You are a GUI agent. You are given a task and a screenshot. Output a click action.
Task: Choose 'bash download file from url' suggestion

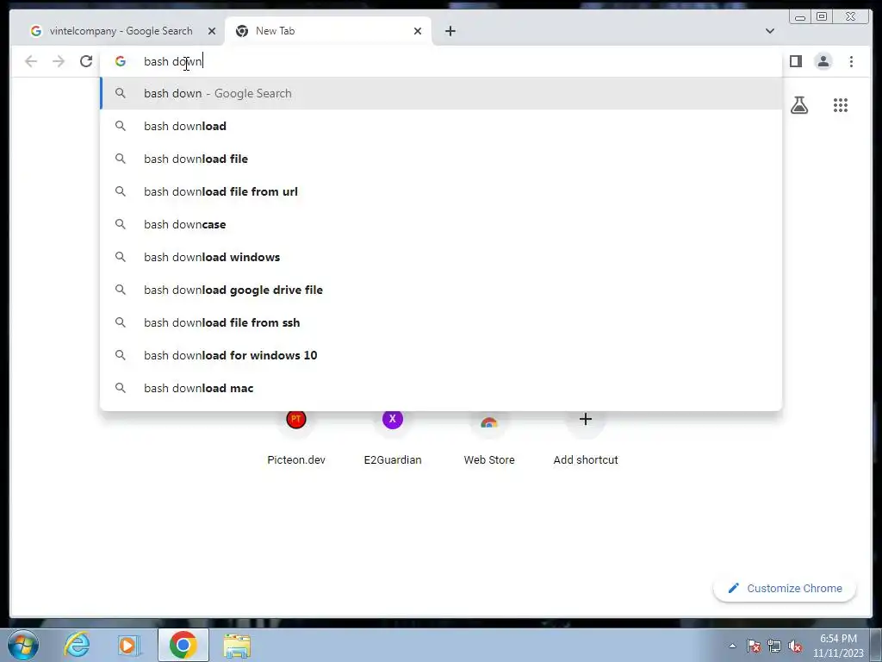[x=441, y=191]
